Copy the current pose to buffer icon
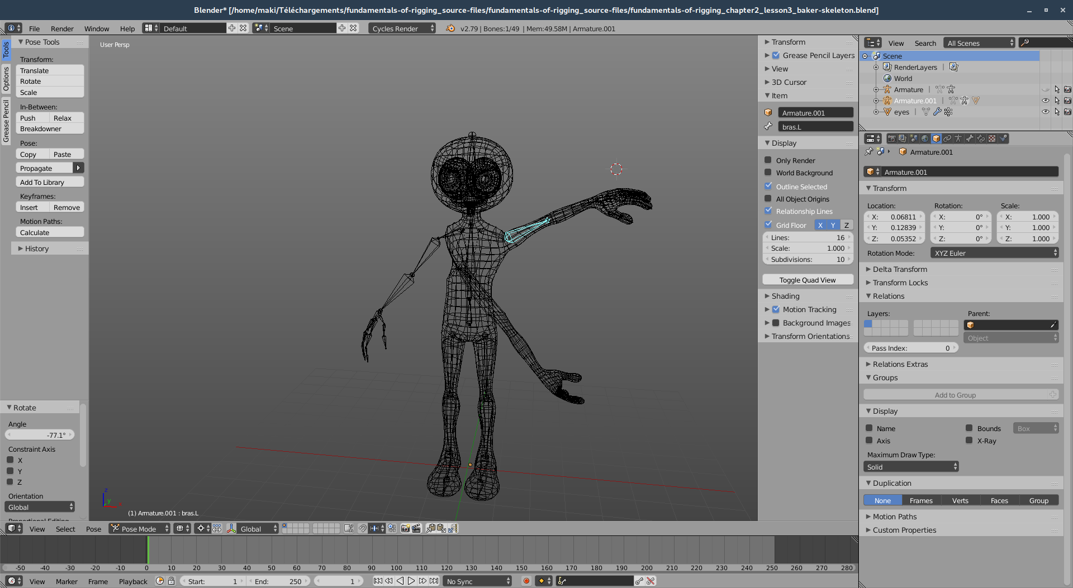The width and height of the screenshot is (1073, 588). (431, 528)
